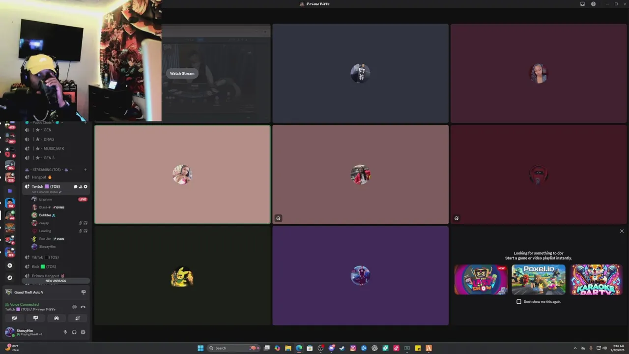Click the stream Grand Theft Auto V icon

pos(83,293)
